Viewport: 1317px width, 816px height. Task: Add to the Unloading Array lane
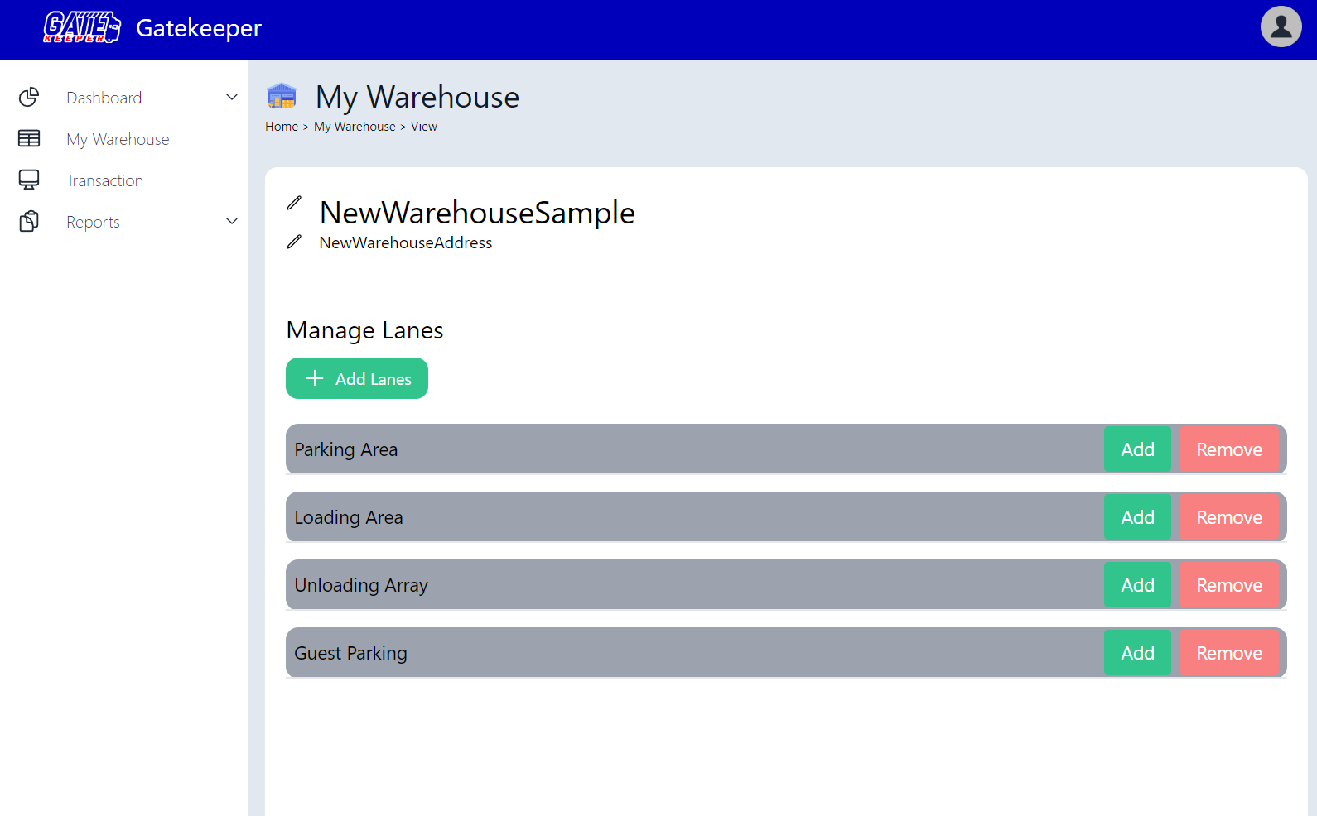coord(1137,585)
